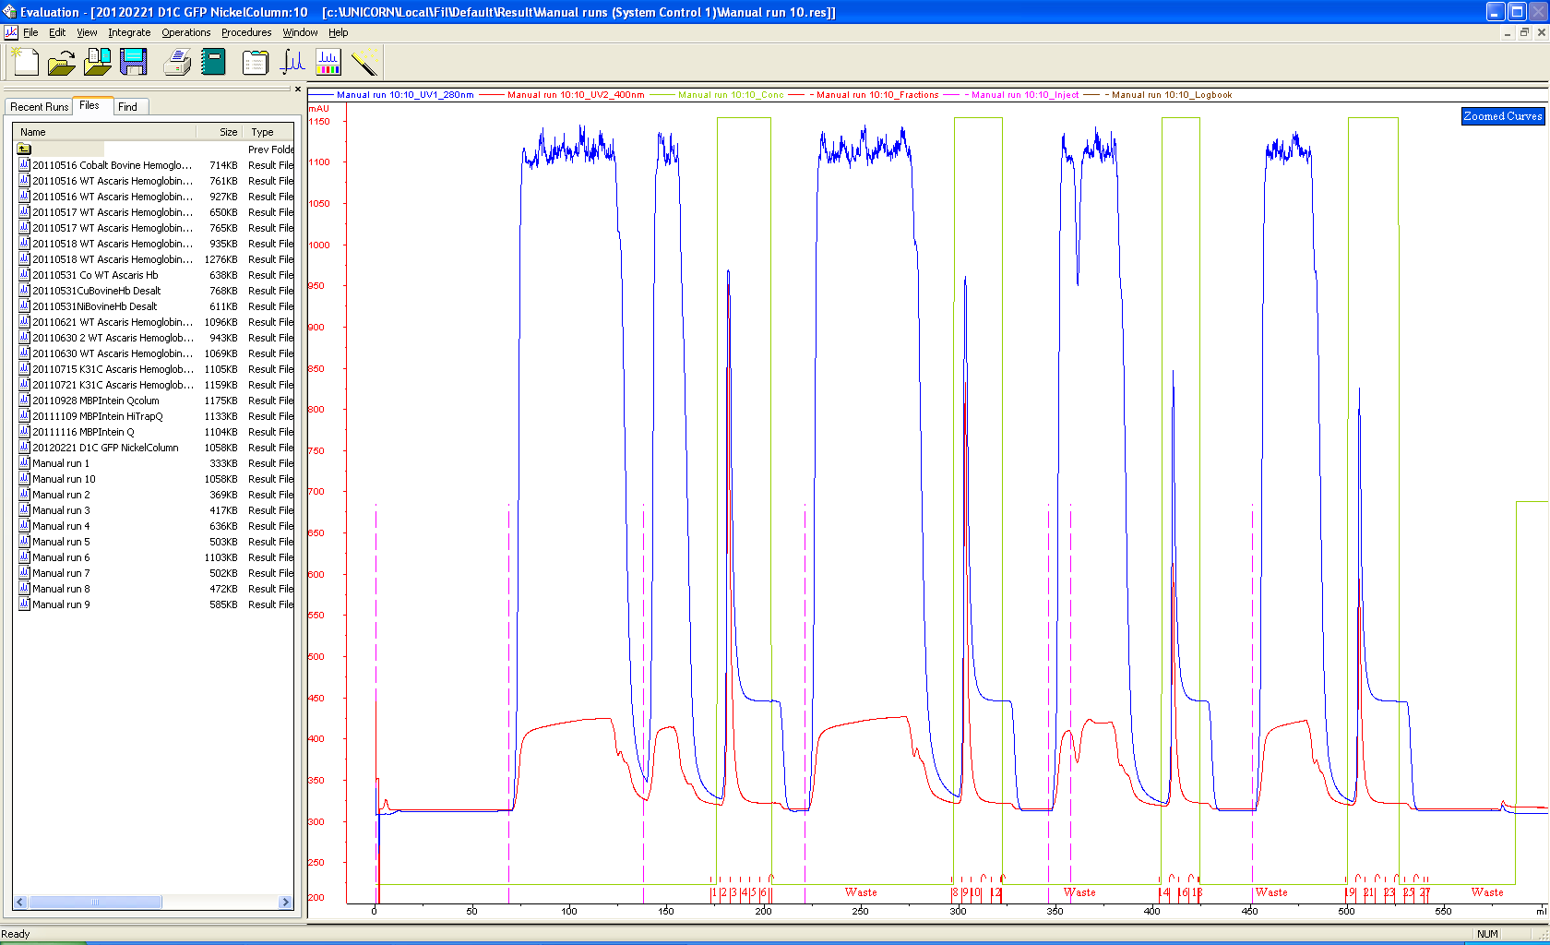This screenshot has height=945, width=1550.
Task: Click the floppy disk Save icon
Action: 134,62
